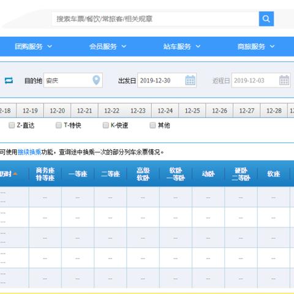Image resolution: width=294 pixels, height=294 pixels.
Task: Select the 12-24 date tab
Action: [x=165, y=110]
